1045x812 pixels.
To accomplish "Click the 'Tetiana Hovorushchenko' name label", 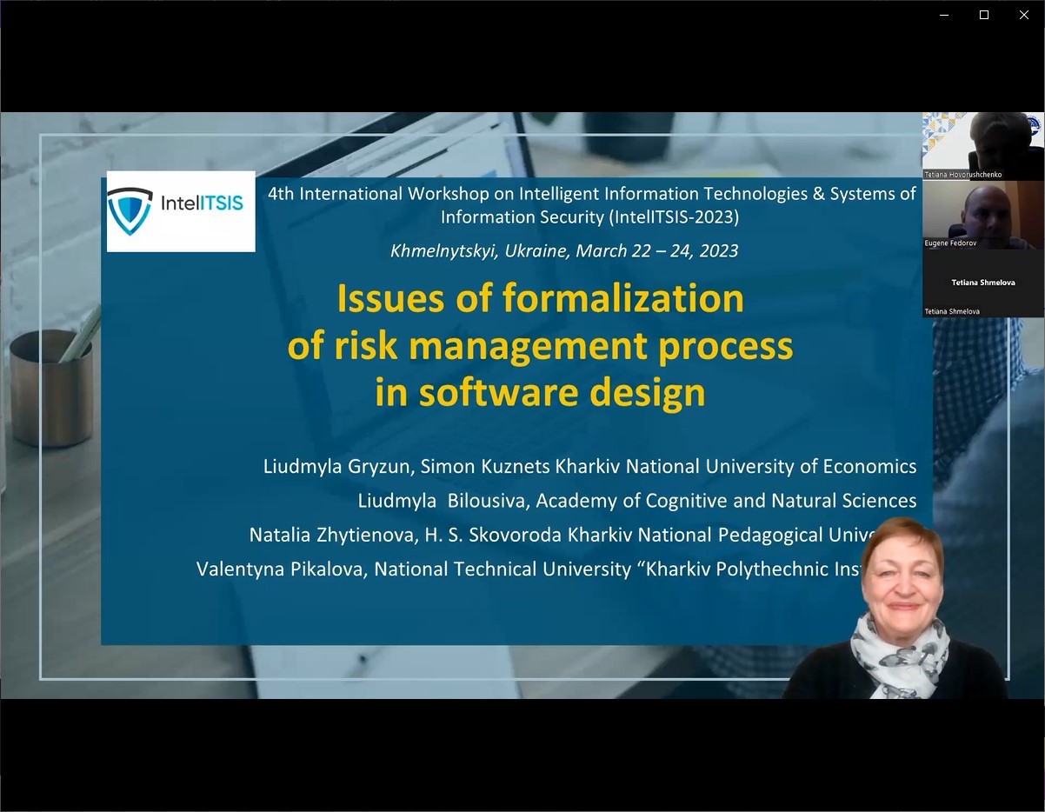I will pyautogui.click(x=963, y=175).
